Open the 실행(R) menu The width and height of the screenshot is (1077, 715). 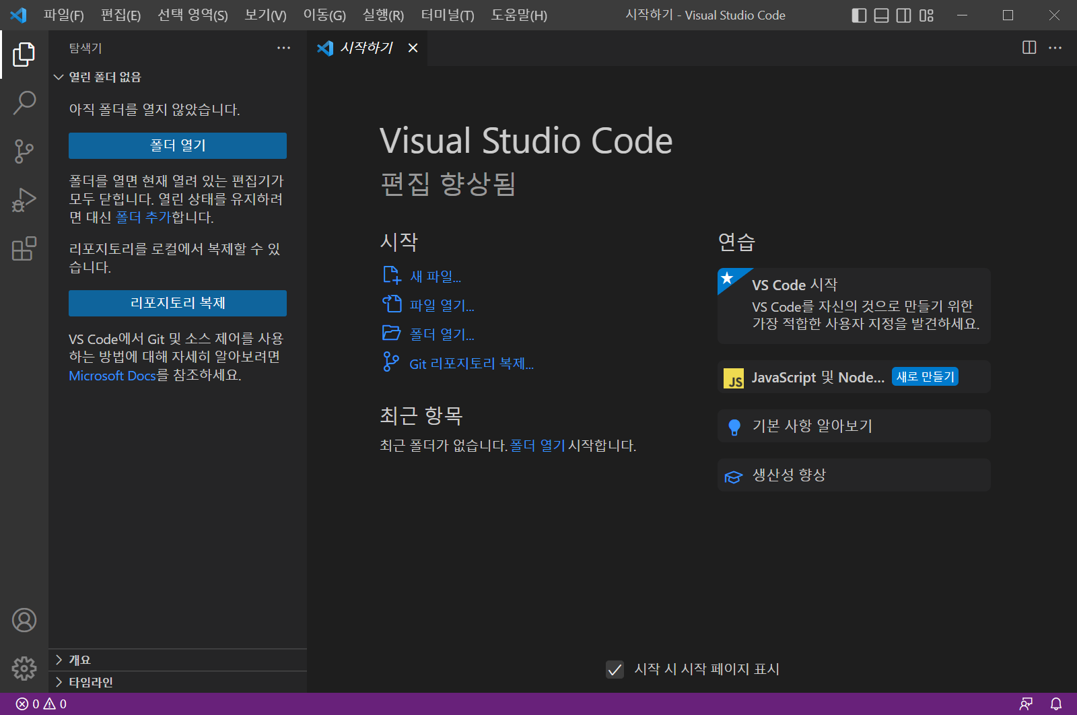point(383,15)
